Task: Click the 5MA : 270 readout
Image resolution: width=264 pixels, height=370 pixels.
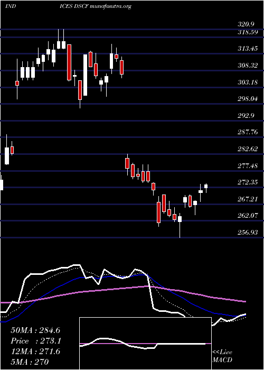Action: (x=30, y=362)
